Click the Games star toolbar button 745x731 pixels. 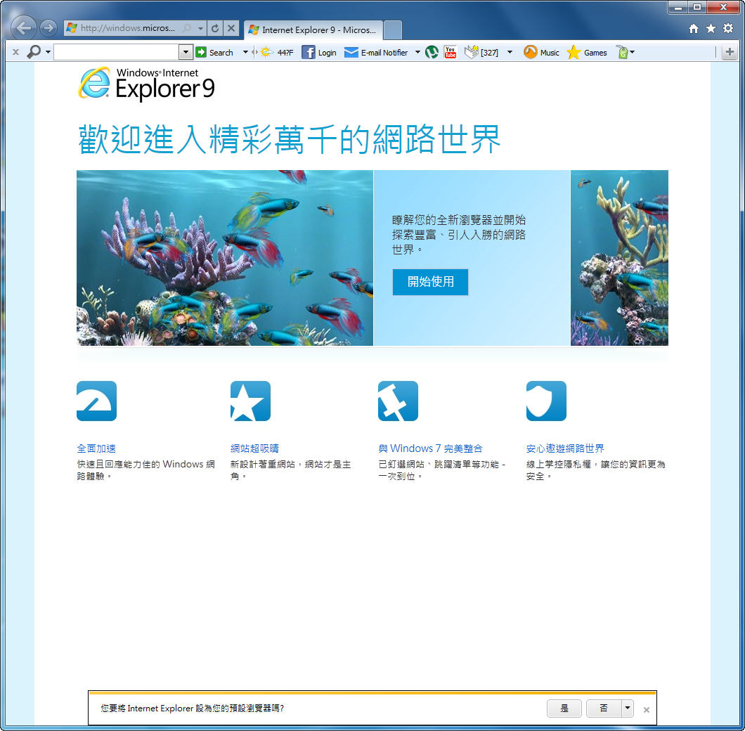[x=588, y=52]
